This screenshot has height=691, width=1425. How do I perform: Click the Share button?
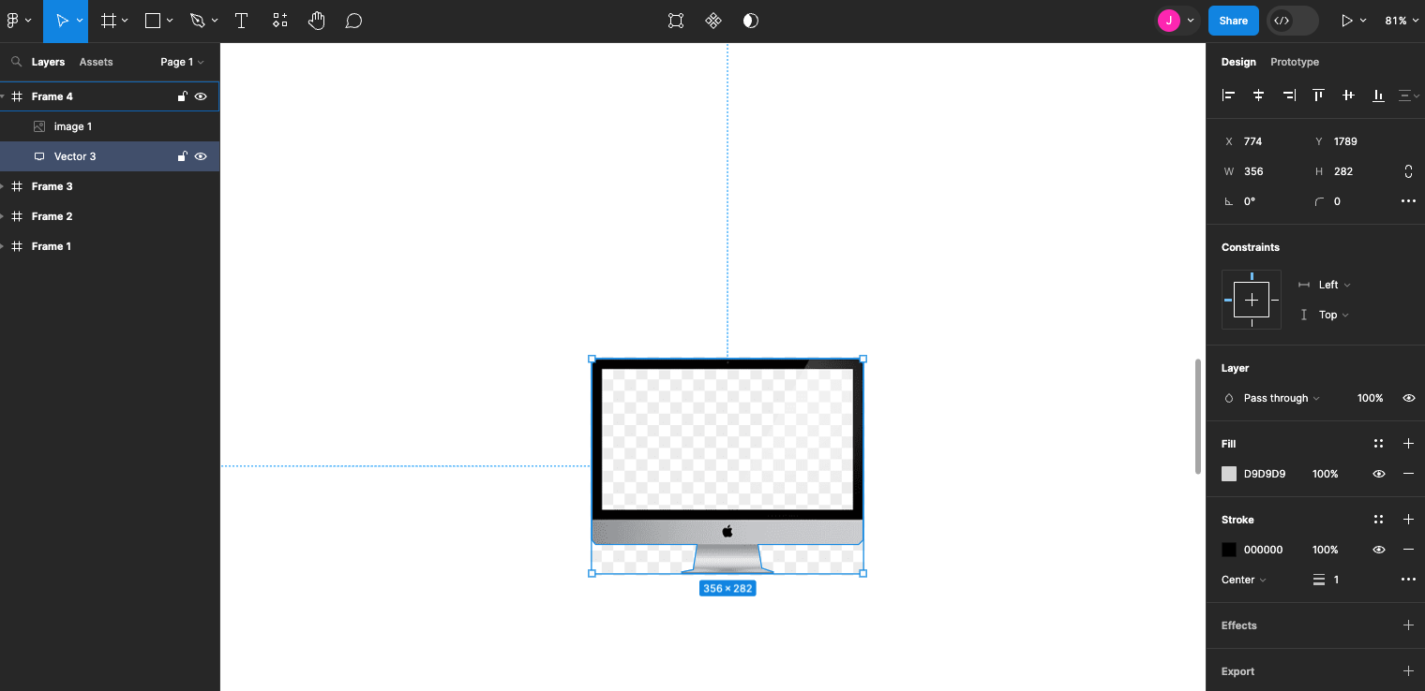click(1234, 21)
